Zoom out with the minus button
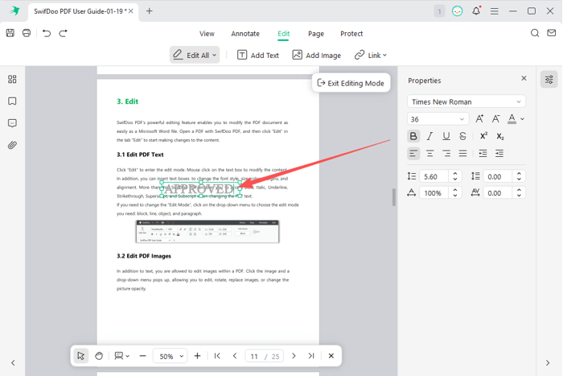 (142, 356)
